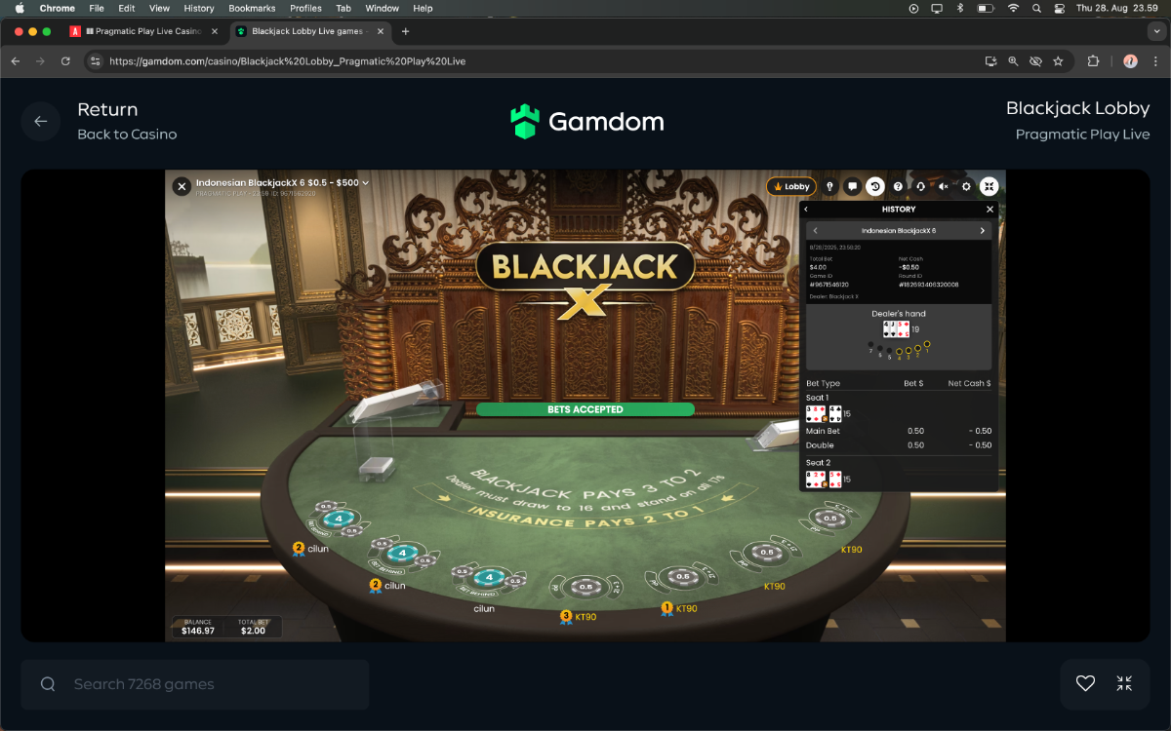Image resolution: width=1171 pixels, height=731 pixels.
Task: Click the Back to Casino link
Action: 127,135
